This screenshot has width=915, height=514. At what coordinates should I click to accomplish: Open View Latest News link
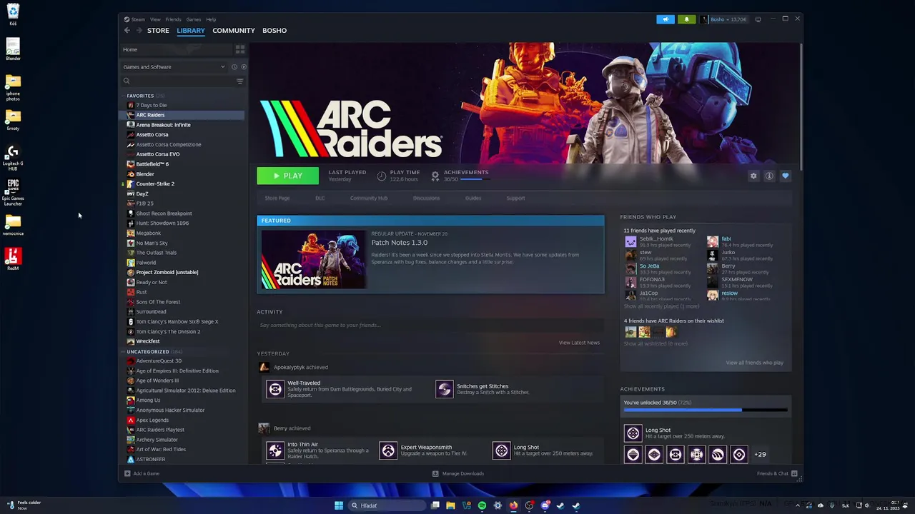point(579,343)
